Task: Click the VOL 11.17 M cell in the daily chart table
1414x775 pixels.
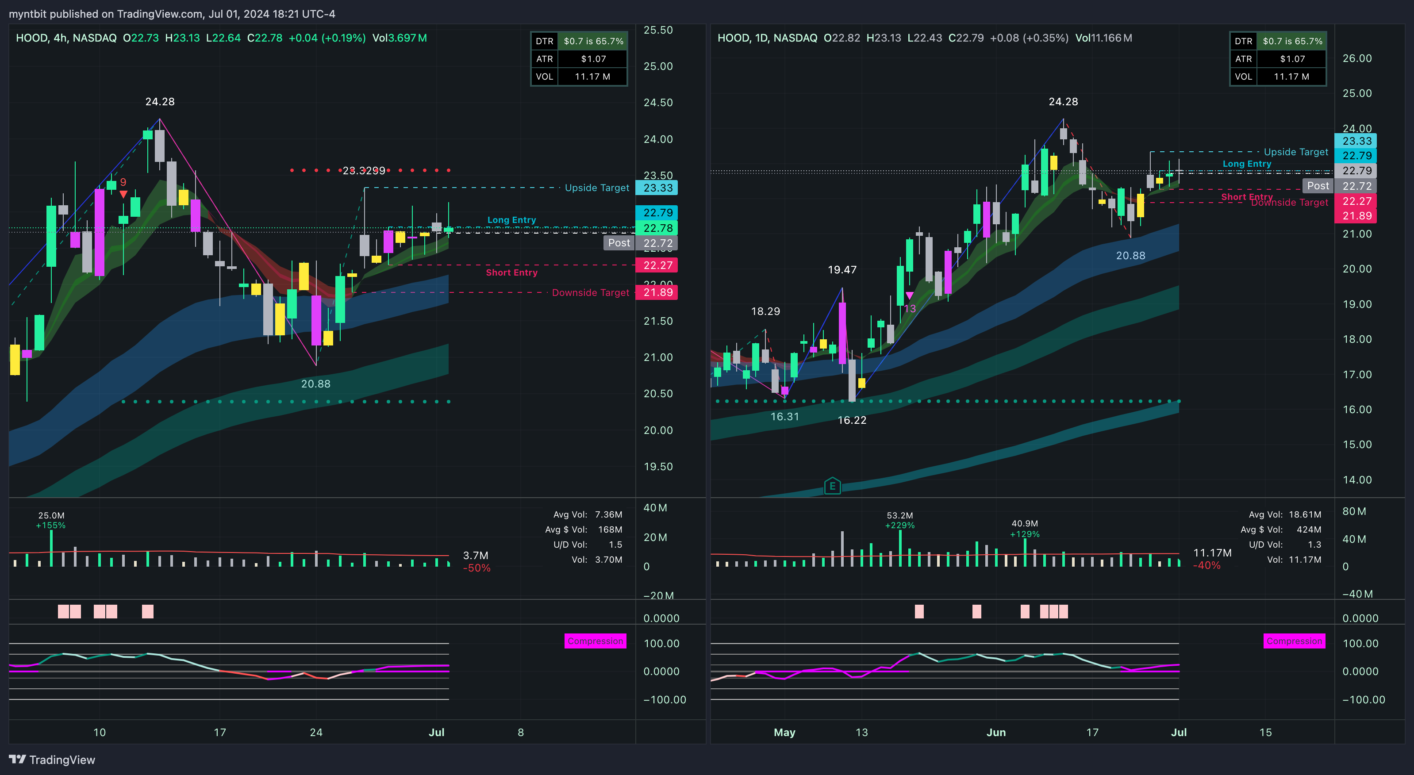Action: click(1292, 76)
